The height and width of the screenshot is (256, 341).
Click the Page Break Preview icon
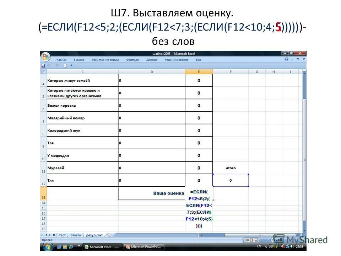coord(256,239)
